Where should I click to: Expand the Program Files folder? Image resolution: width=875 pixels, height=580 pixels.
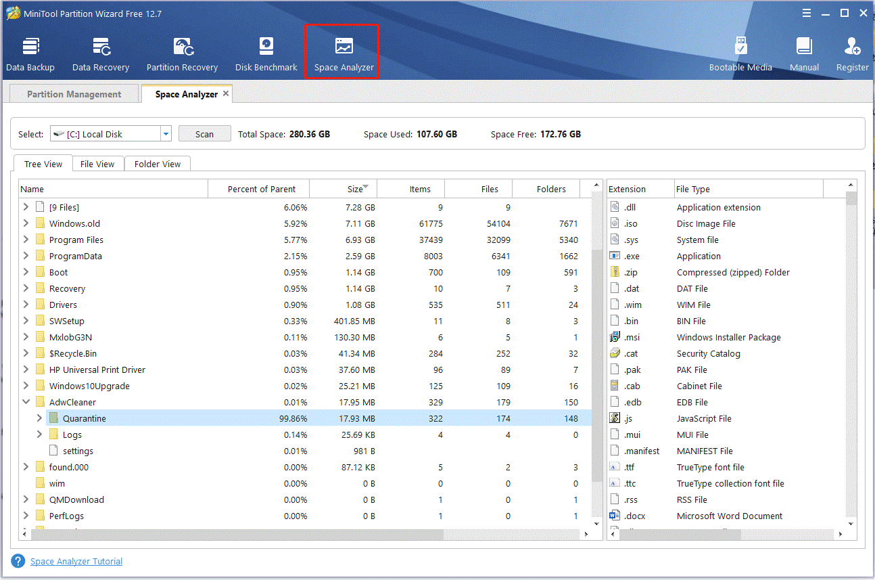point(26,240)
